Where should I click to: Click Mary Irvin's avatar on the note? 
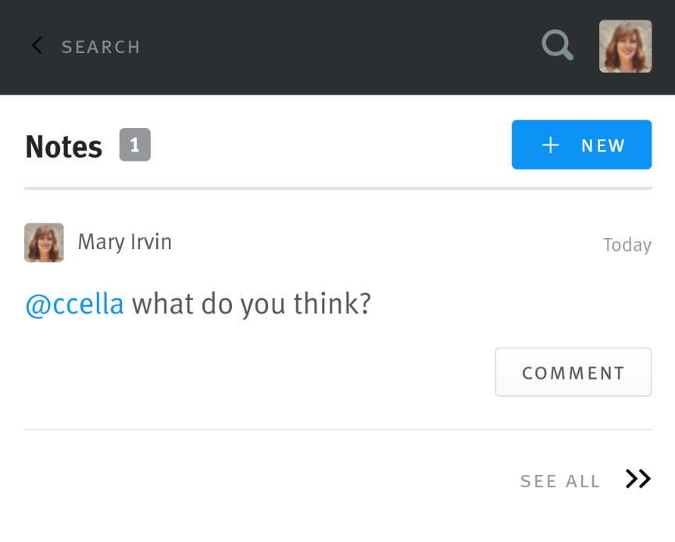44,243
